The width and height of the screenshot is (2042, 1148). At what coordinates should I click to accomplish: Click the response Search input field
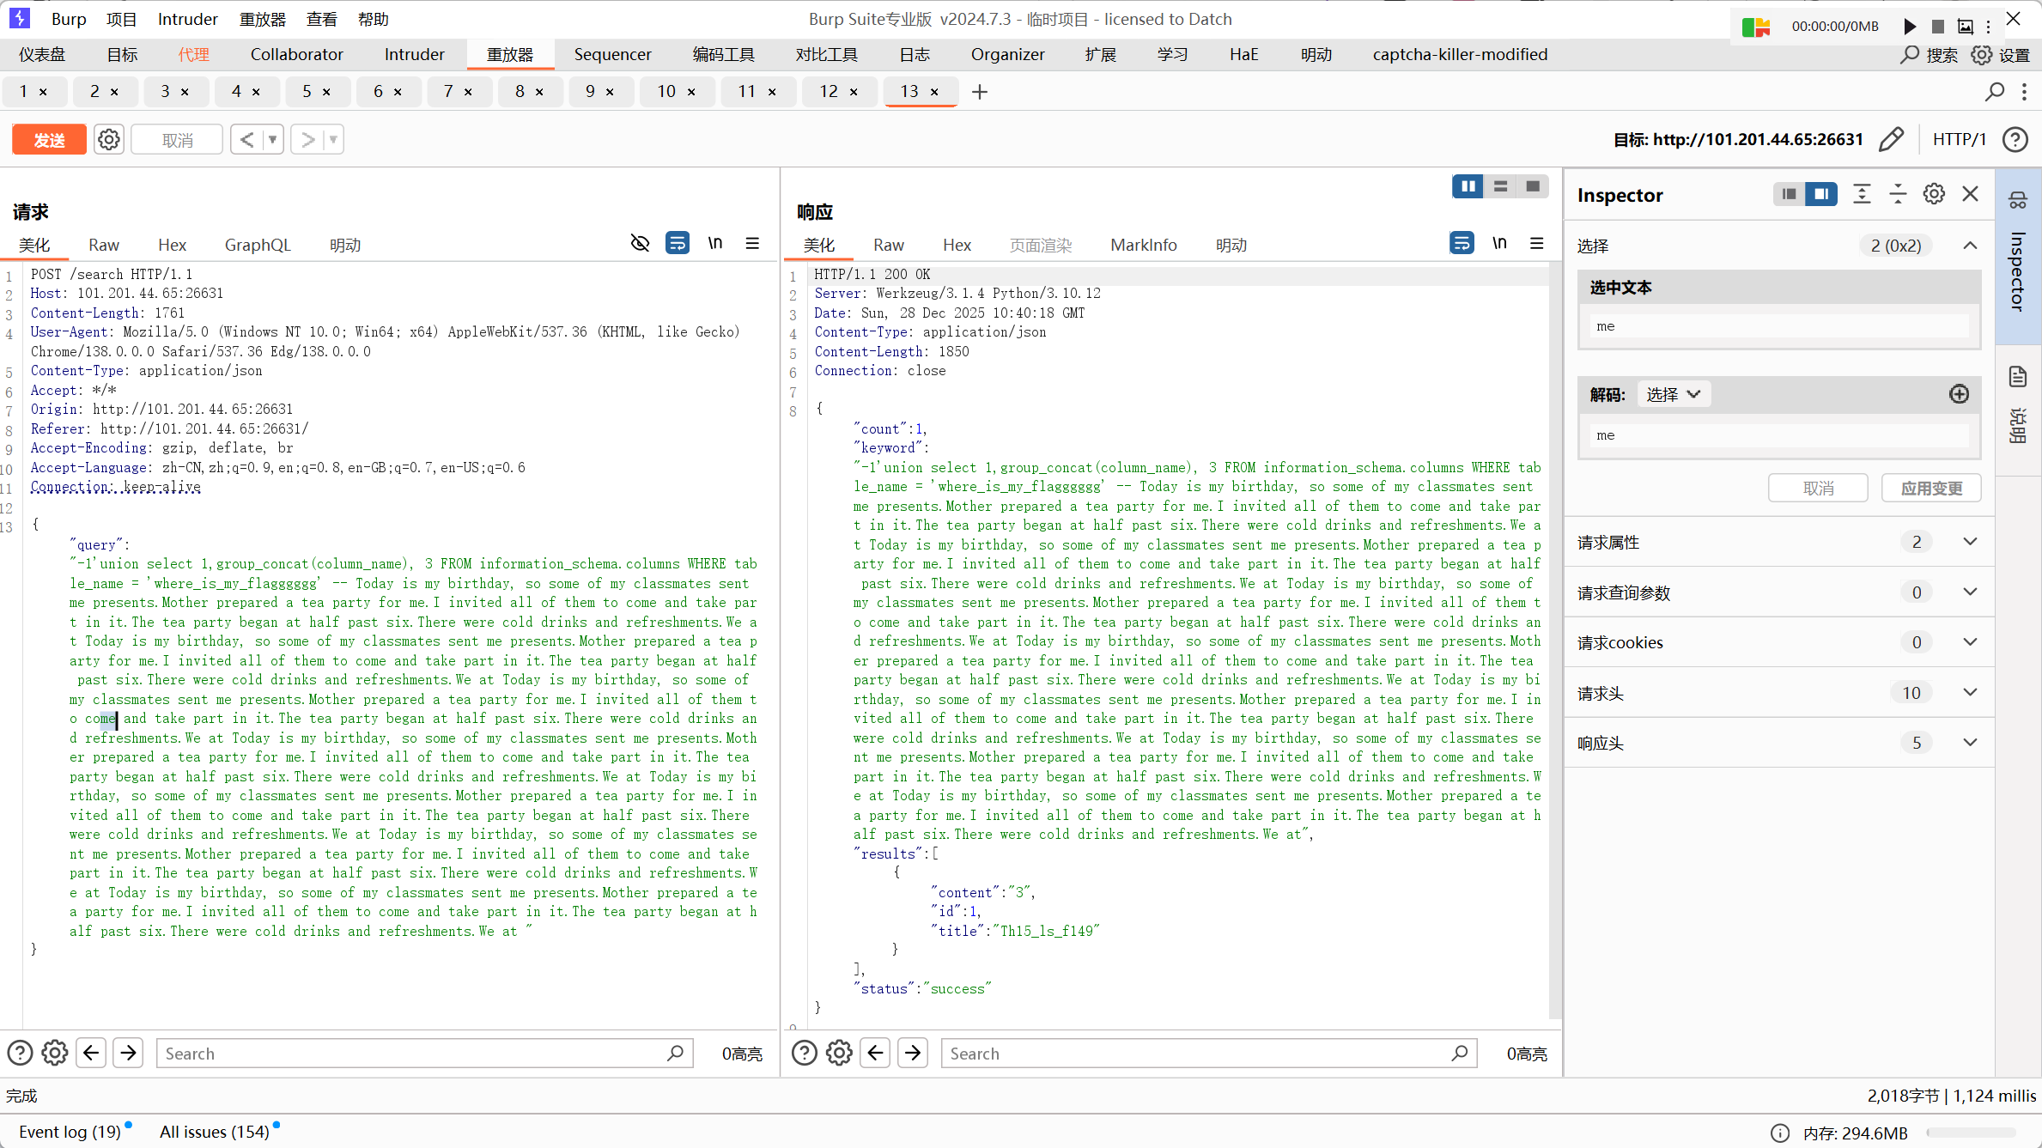coord(1198,1053)
